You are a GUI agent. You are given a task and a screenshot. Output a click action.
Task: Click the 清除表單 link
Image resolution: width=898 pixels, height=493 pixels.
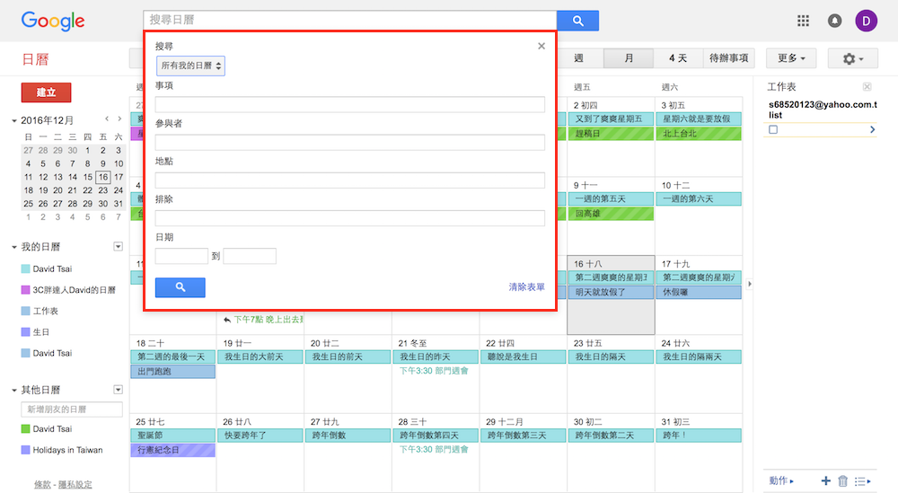526,287
